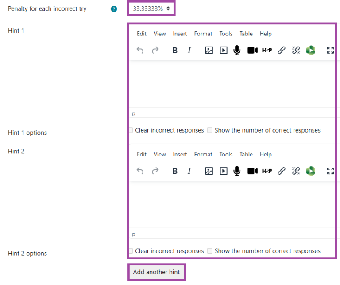Image resolution: width=340 pixels, height=285 pixels.
Task: Click record audio microphone in Hint 1 editor
Action: click(x=237, y=51)
